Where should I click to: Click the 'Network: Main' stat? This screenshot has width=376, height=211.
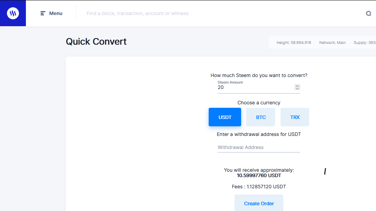point(332,42)
